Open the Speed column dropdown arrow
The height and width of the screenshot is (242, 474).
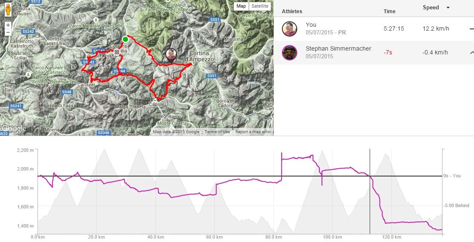coord(448,8)
